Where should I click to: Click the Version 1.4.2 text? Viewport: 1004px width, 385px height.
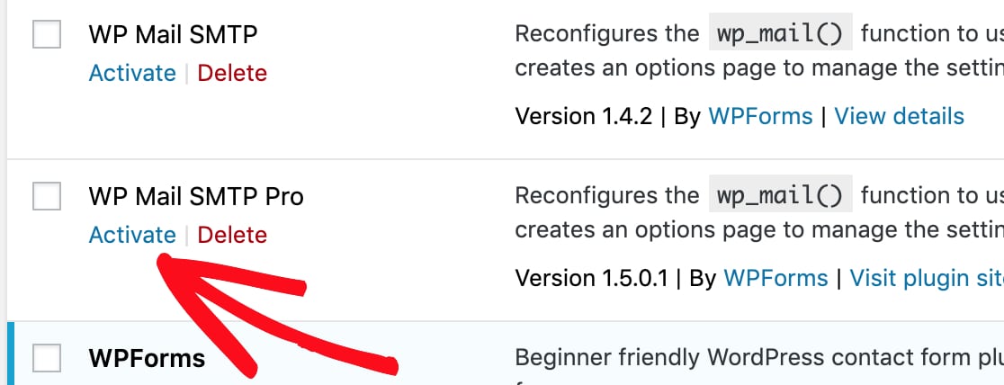point(583,117)
